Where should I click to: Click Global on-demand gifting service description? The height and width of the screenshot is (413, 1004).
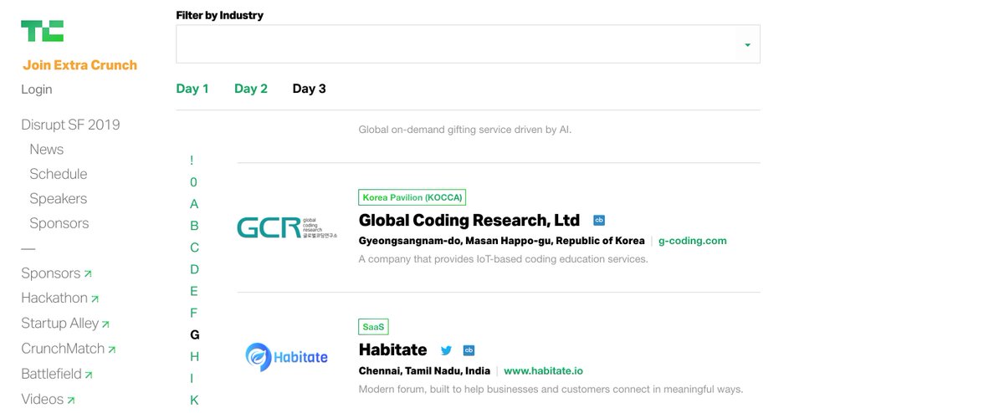pos(465,130)
